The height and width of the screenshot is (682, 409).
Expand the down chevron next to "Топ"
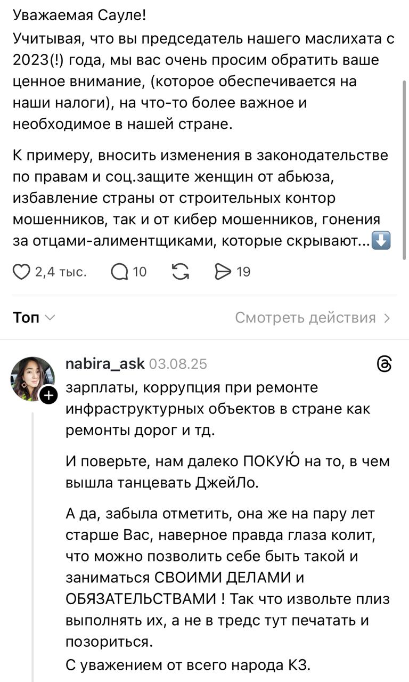50,318
